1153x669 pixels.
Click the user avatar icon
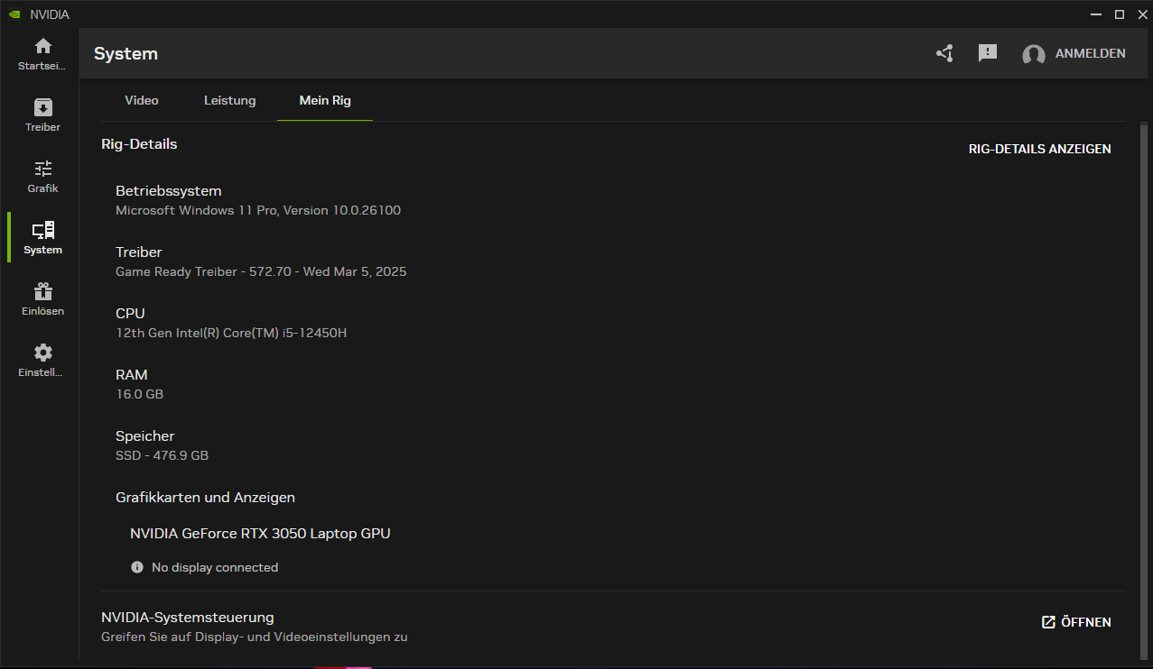pyautogui.click(x=1034, y=54)
